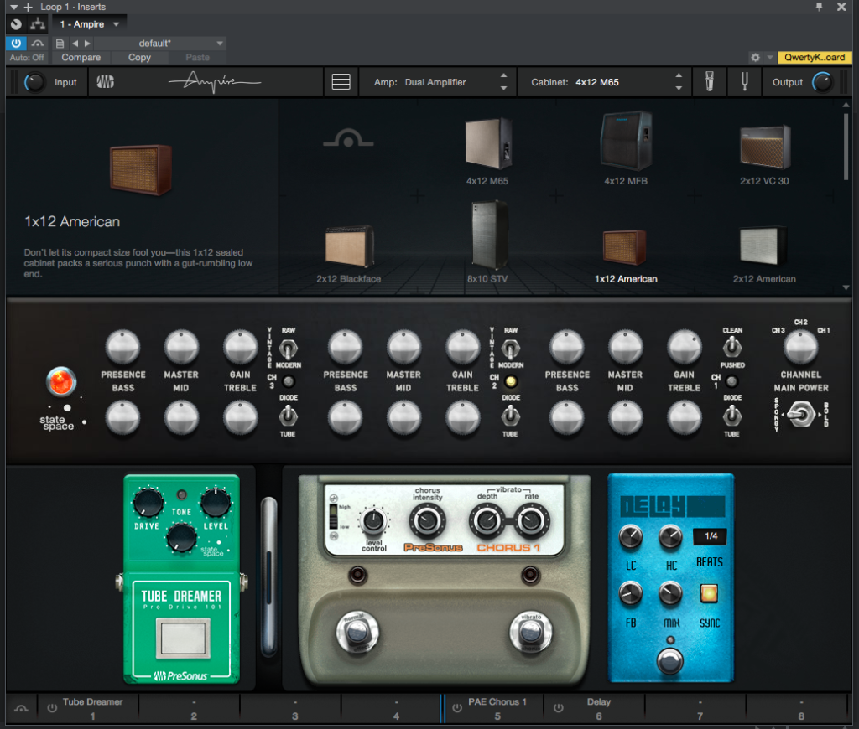The height and width of the screenshot is (729, 859).
Task: Click the Copy button
Action: [x=139, y=58]
